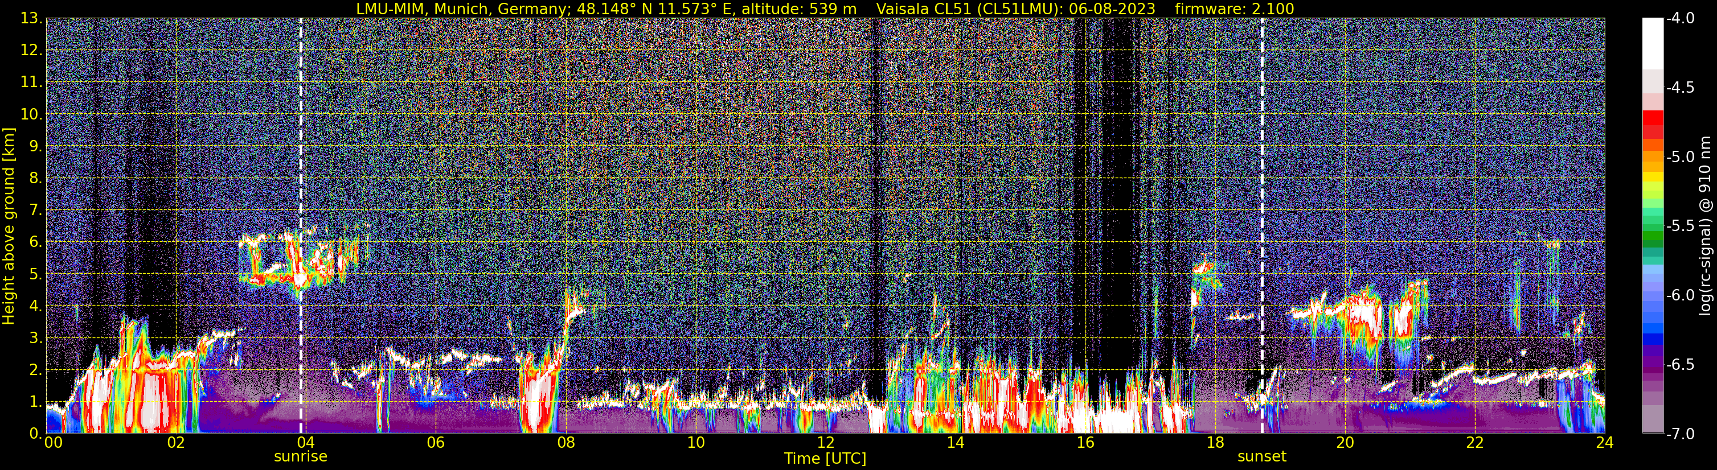This screenshot has width=1717, height=470.
Task: Click the white dashed sunrise marker line
Action: point(301,226)
